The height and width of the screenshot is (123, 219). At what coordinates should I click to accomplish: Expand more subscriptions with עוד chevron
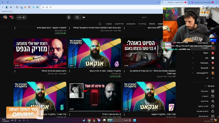pyautogui.click(x=213, y=78)
